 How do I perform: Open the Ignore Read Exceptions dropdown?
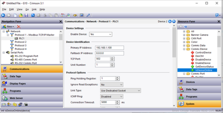coord(112,85)
